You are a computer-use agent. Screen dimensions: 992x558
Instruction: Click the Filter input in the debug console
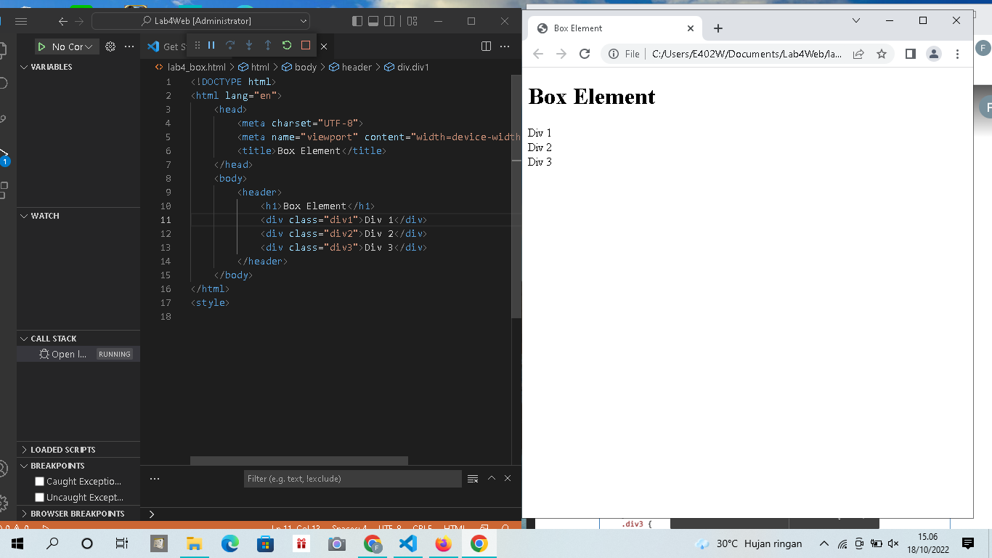click(x=352, y=478)
